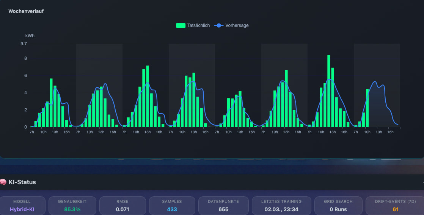
Task: Click the brain icon next to KI-Status
Action: [x=3, y=182]
